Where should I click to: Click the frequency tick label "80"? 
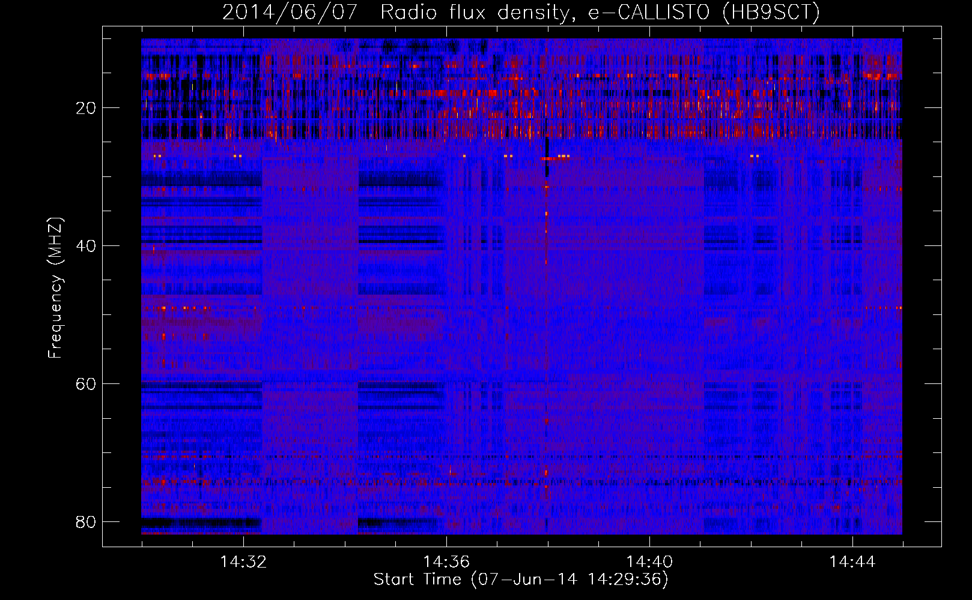(x=86, y=522)
